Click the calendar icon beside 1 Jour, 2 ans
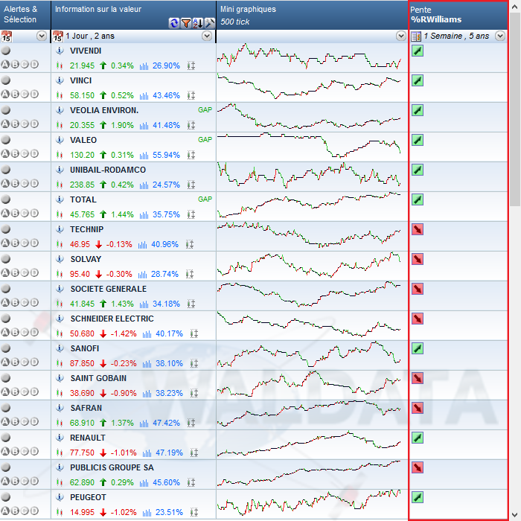The height and width of the screenshot is (521, 521). pos(58,36)
